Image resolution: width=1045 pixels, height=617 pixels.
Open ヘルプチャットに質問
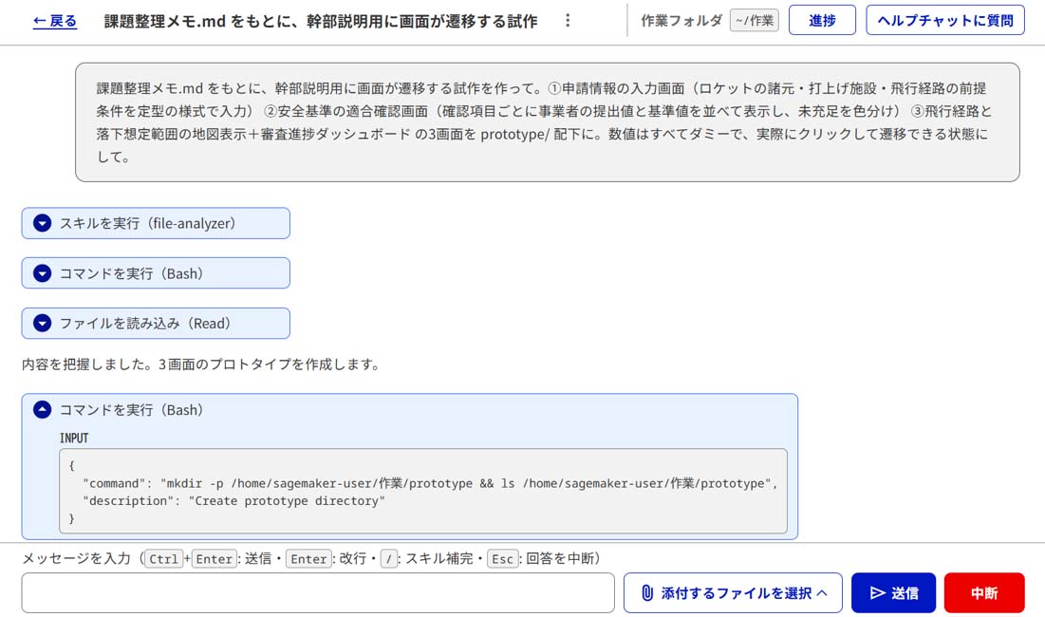944,21
